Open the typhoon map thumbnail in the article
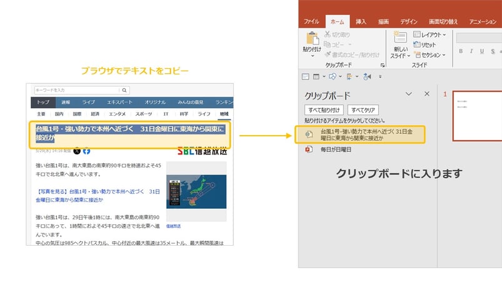Viewport: 502px width, 282px height. coord(196,191)
